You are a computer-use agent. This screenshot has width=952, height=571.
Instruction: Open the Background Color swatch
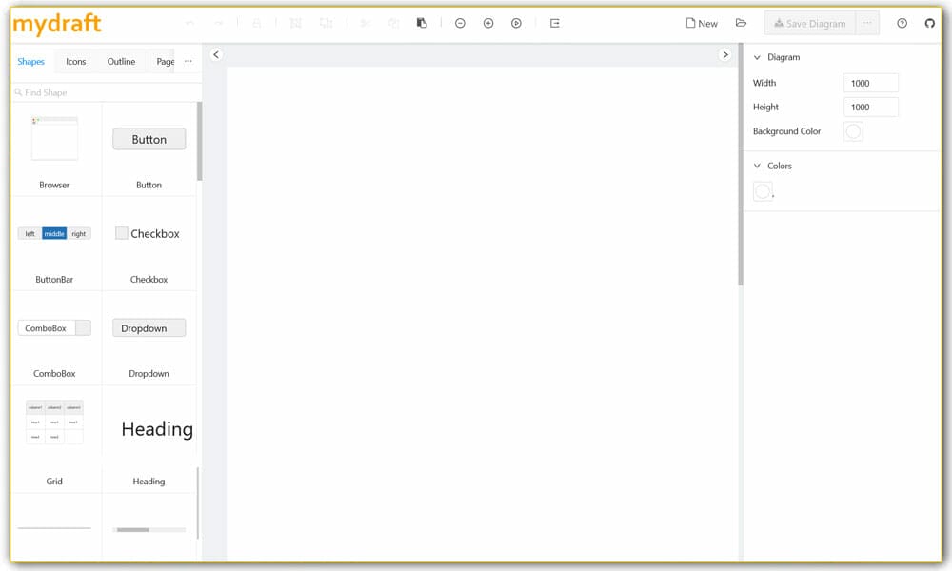coord(853,131)
